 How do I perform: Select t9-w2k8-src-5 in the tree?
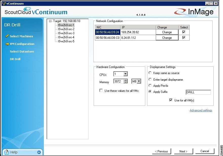click(66, 41)
